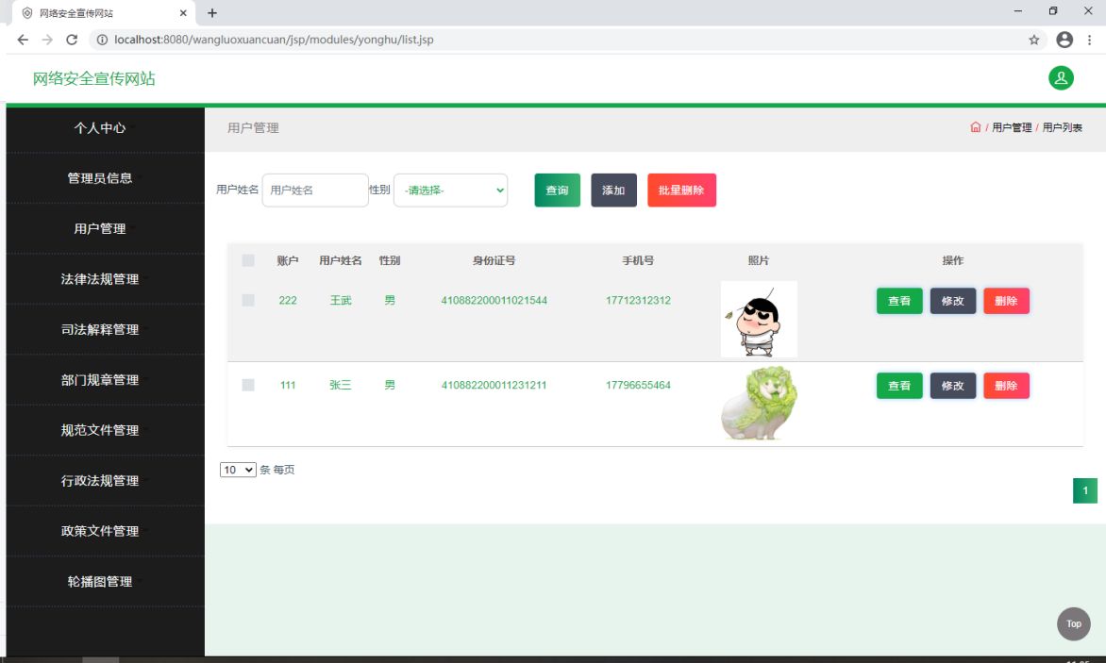View site information icon in address bar
Viewport: 1106px width, 663px height.
(x=102, y=40)
